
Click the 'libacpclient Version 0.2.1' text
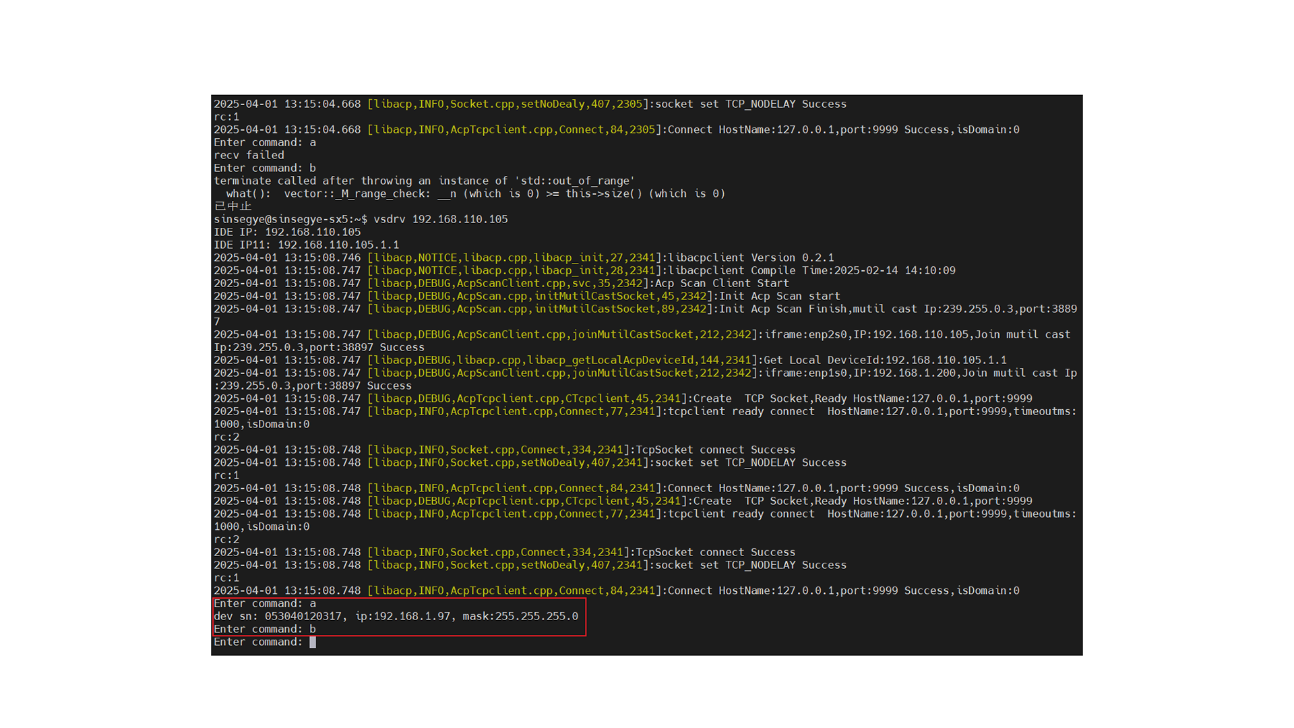(x=750, y=257)
